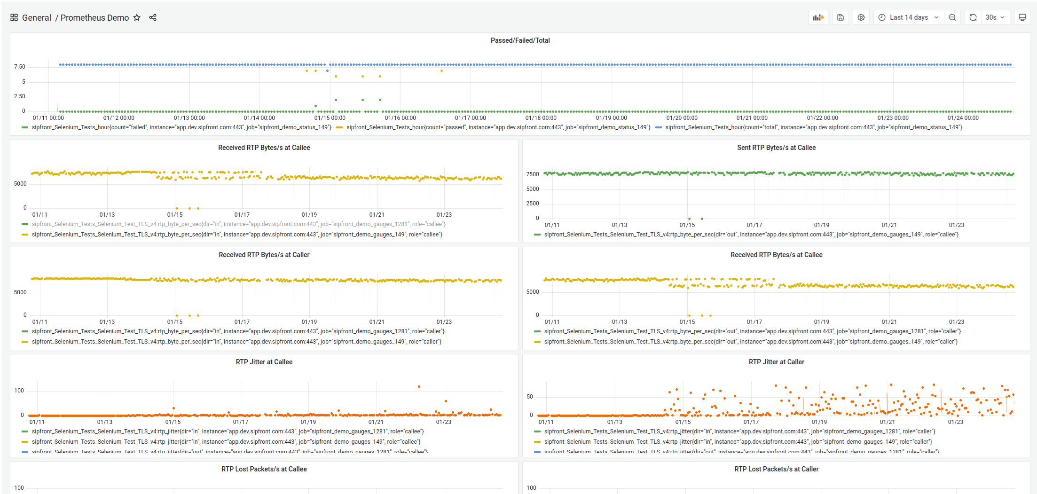Toggle rtp_jitter gauges_149 callee legend entry

click(x=226, y=442)
